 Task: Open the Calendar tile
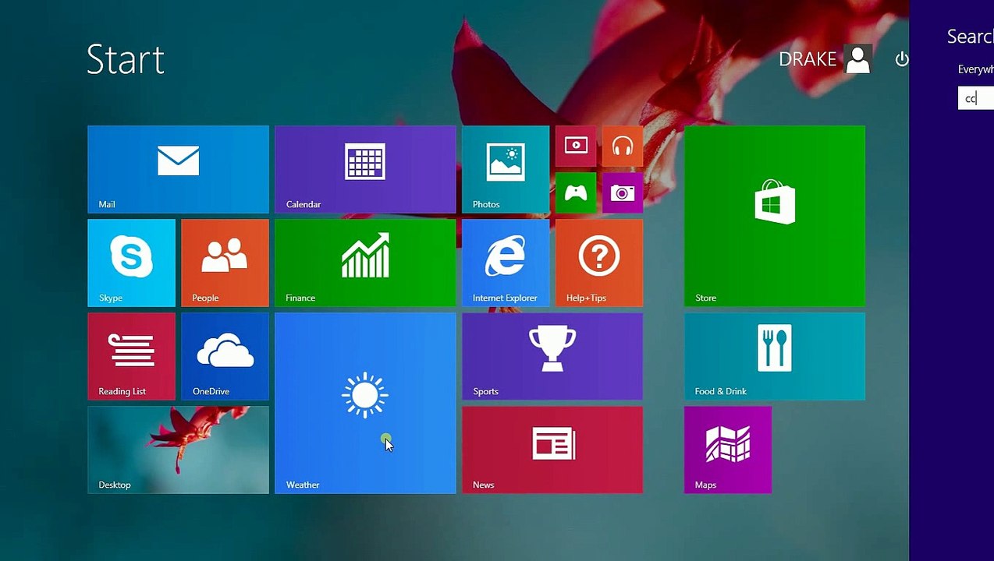click(x=365, y=169)
